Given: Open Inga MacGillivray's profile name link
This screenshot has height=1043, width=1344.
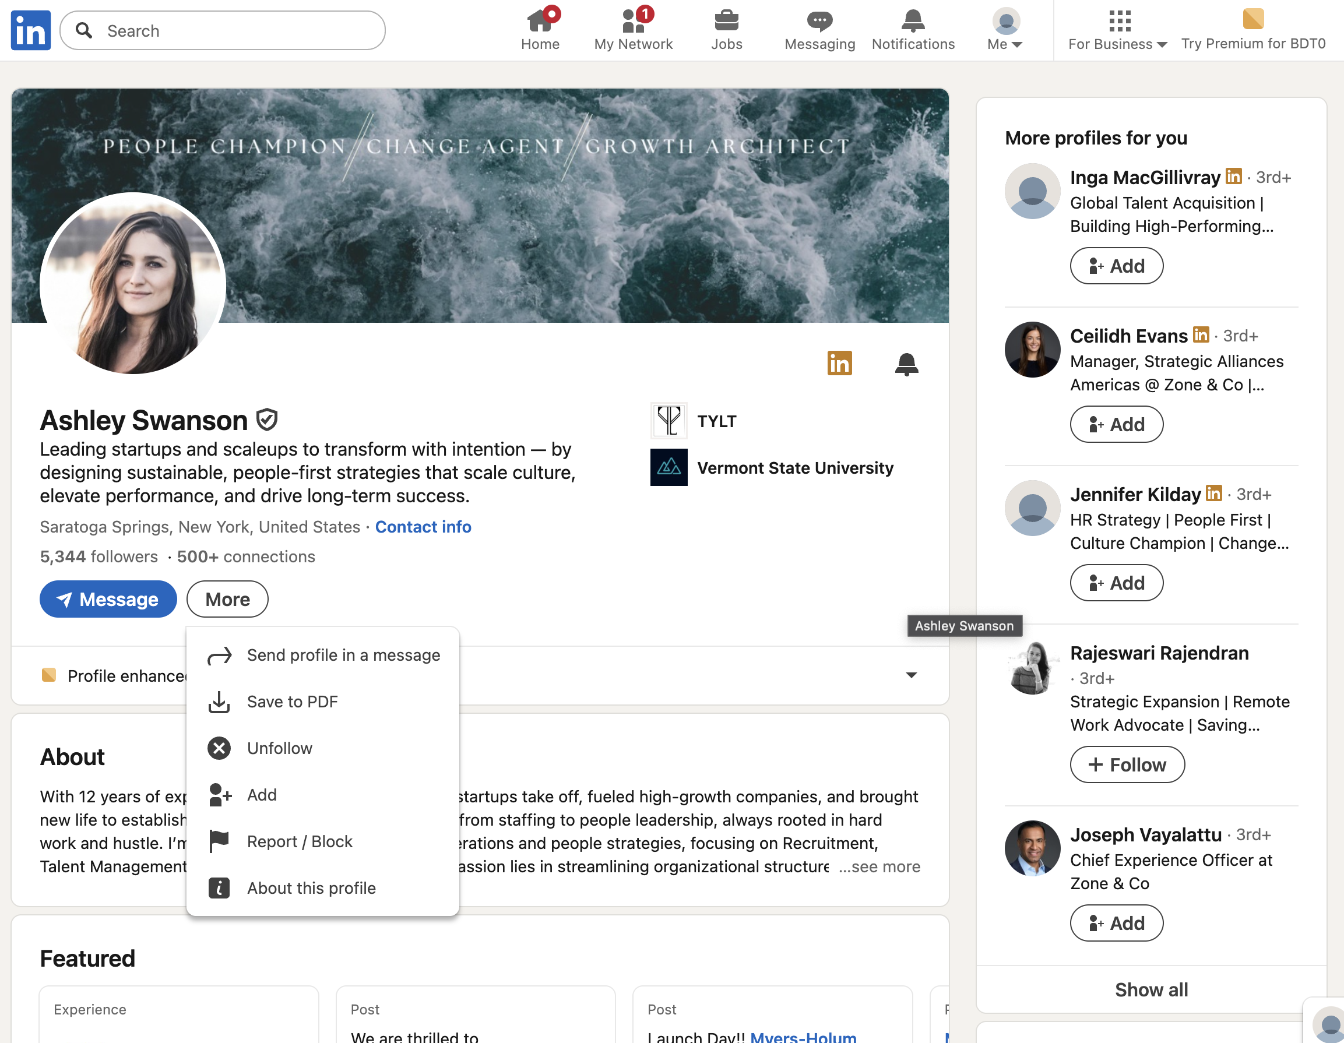Looking at the screenshot, I should (x=1145, y=177).
